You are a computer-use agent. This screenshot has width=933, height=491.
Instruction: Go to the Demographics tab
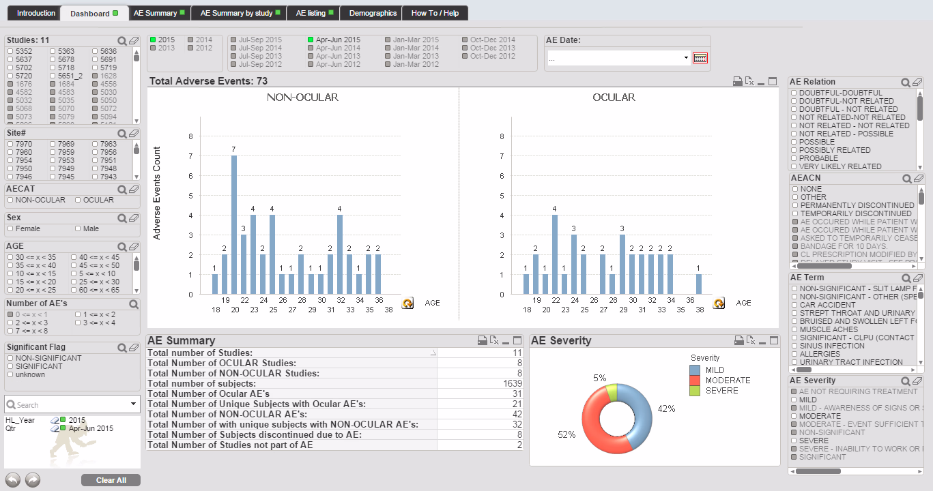372,13
